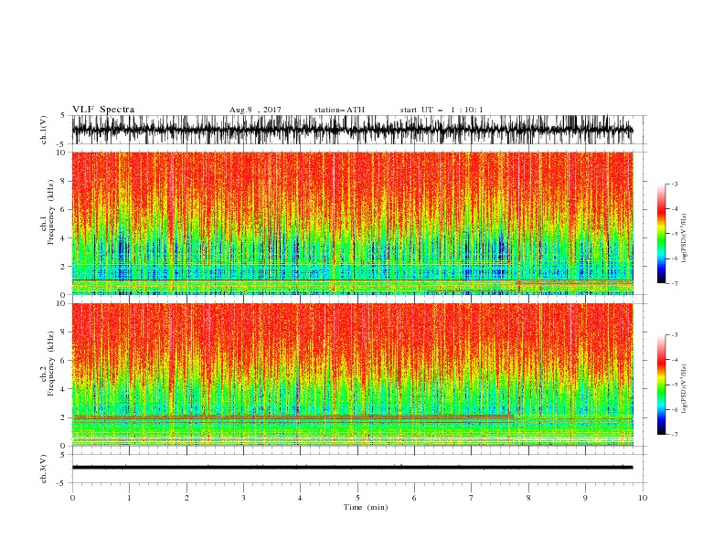Click the "5" voltage tick of ch.1(V) plot
This screenshot has width=724, height=559.
(63, 115)
